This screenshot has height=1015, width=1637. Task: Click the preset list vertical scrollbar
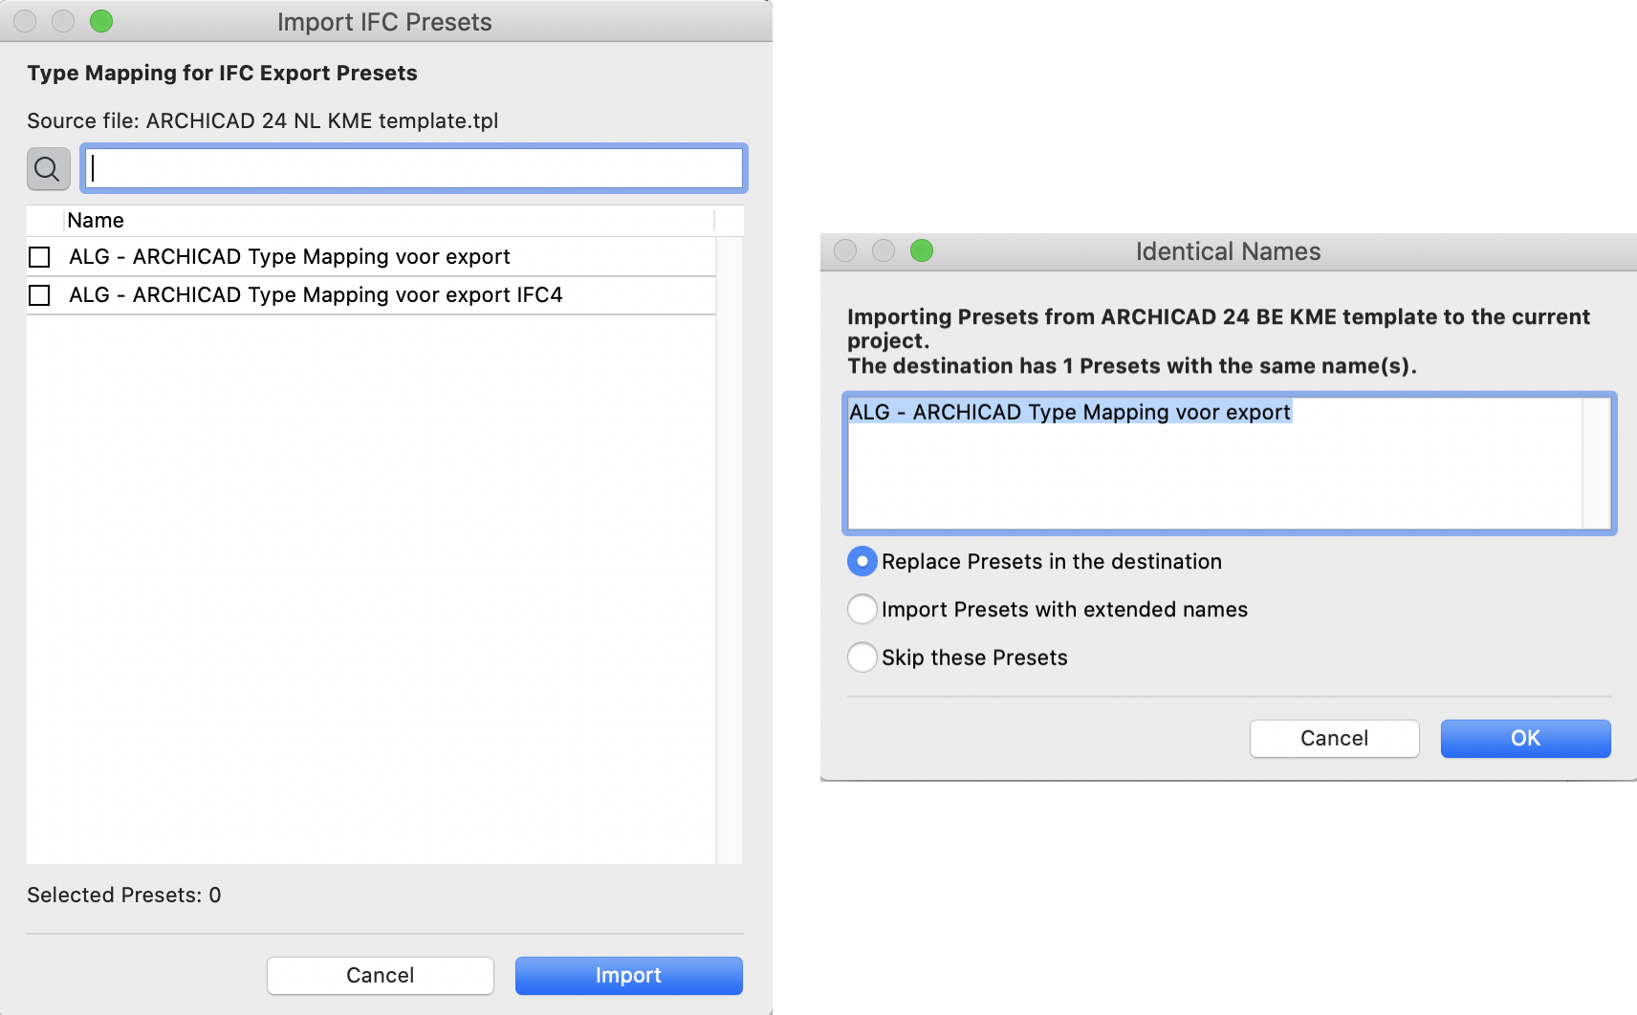click(x=729, y=551)
